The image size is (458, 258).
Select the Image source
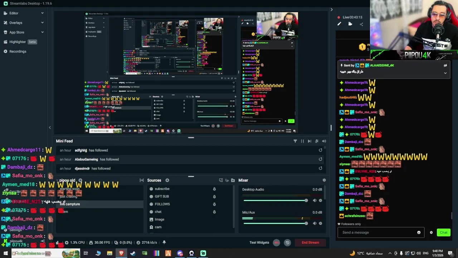point(159,219)
